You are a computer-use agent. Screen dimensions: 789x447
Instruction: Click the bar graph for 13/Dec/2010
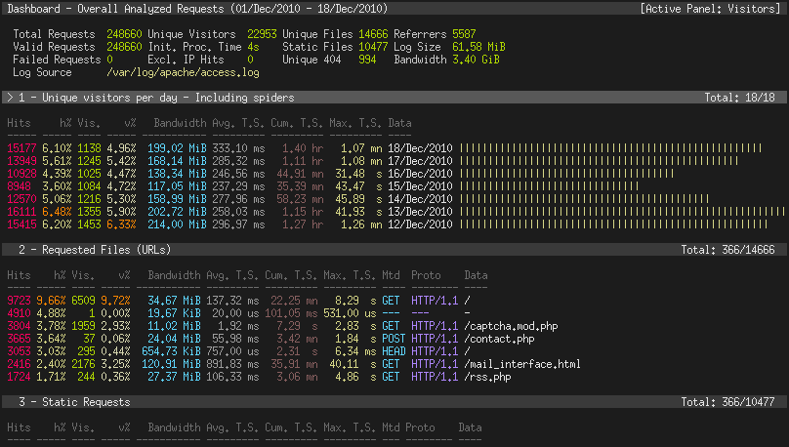pos(622,212)
